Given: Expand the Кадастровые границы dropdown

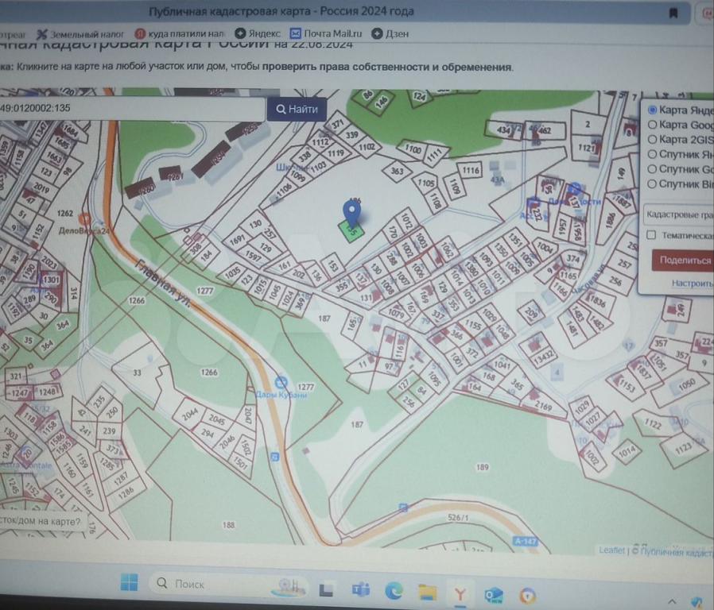Looking at the screenshot, I should click(677, 214).
